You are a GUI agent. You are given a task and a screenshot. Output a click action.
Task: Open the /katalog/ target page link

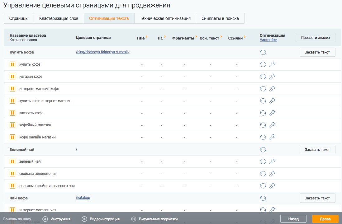[x=83, y=198]
